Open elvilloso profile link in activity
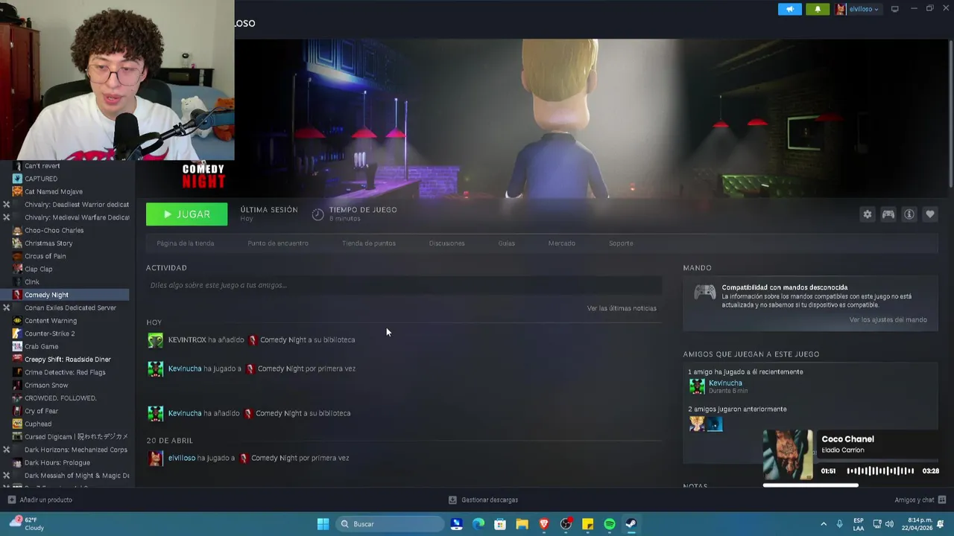Viewport: 954px width, 536px height. tap(182, 458)
